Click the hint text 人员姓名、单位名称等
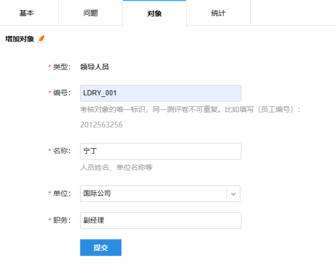The width and height of the screenshot is (336, 273). tap(116, 167)
